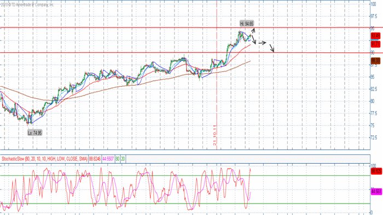Select the Lo: 74.95 price bubble
The width and height of the screenshot is (383, 215).
(34, 133)
